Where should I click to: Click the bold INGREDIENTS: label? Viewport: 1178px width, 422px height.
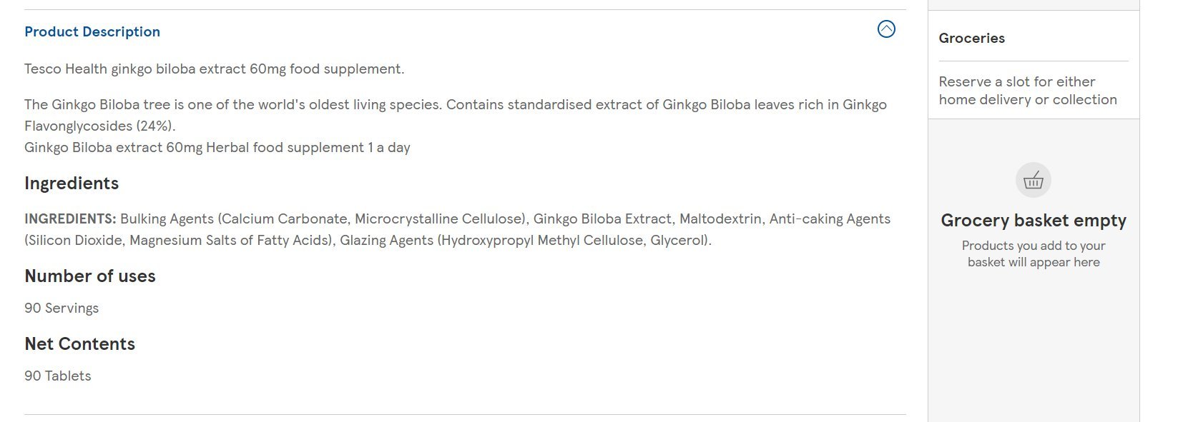[70, 219]
